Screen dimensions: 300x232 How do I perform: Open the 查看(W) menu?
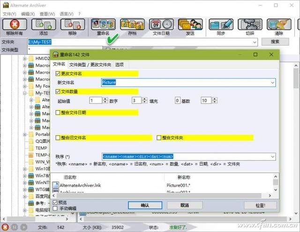click(47, 14)
